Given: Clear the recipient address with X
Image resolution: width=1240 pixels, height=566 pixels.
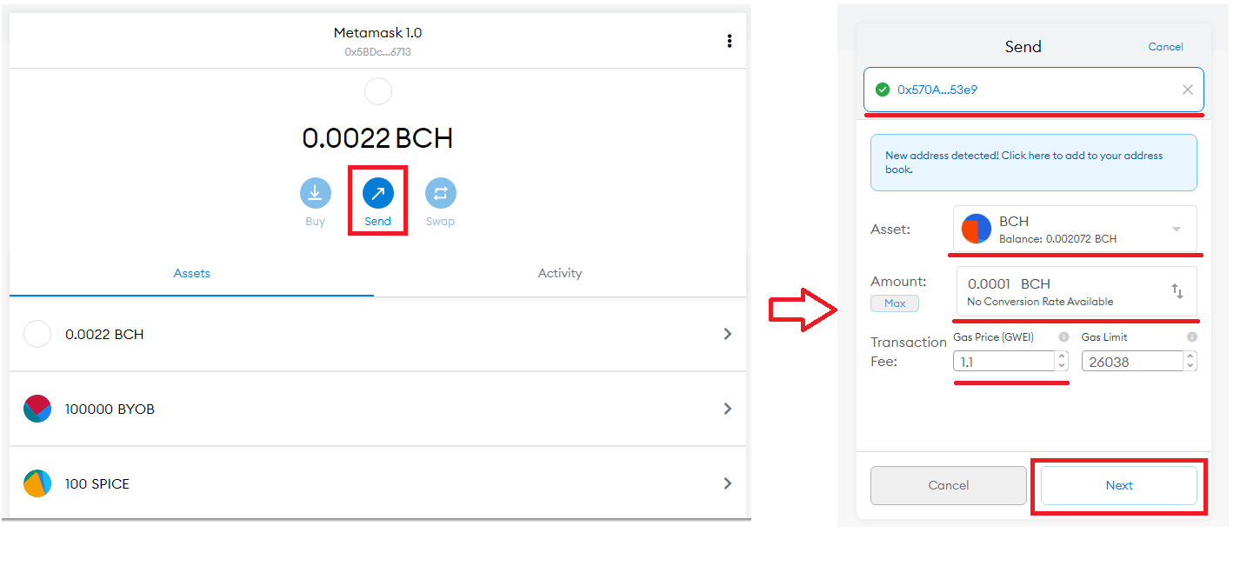Looking at the screenshot, I should point(1187,90).
